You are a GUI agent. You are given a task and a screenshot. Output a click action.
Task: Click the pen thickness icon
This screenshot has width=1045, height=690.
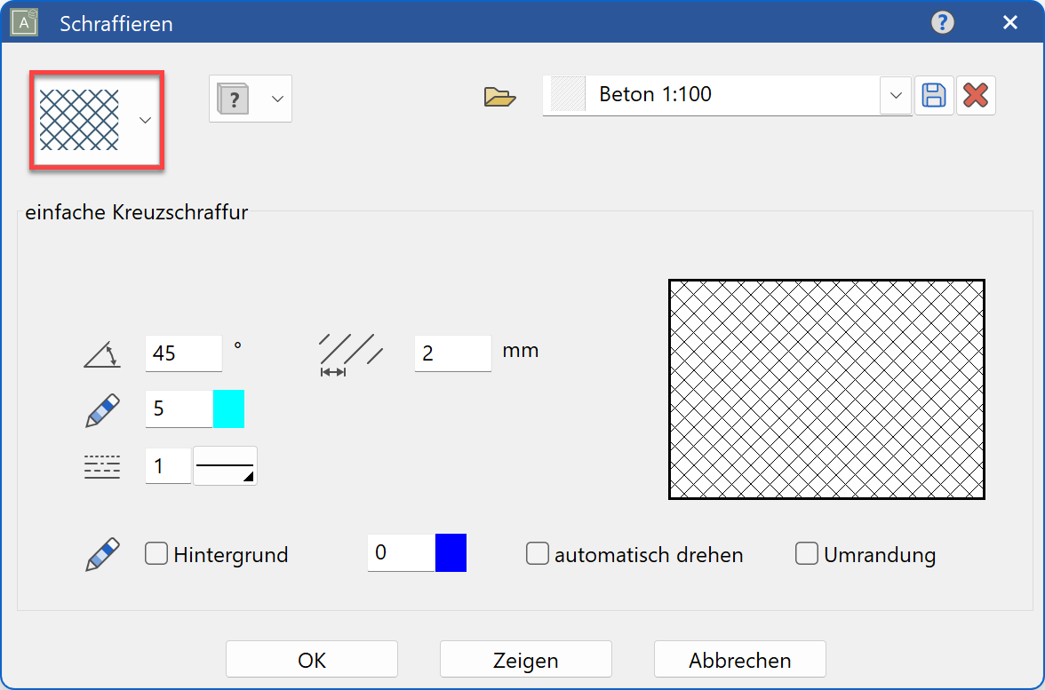(x=100, y=408)
